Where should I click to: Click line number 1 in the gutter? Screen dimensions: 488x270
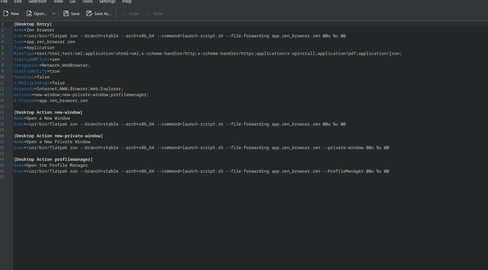tap(3, 24)
